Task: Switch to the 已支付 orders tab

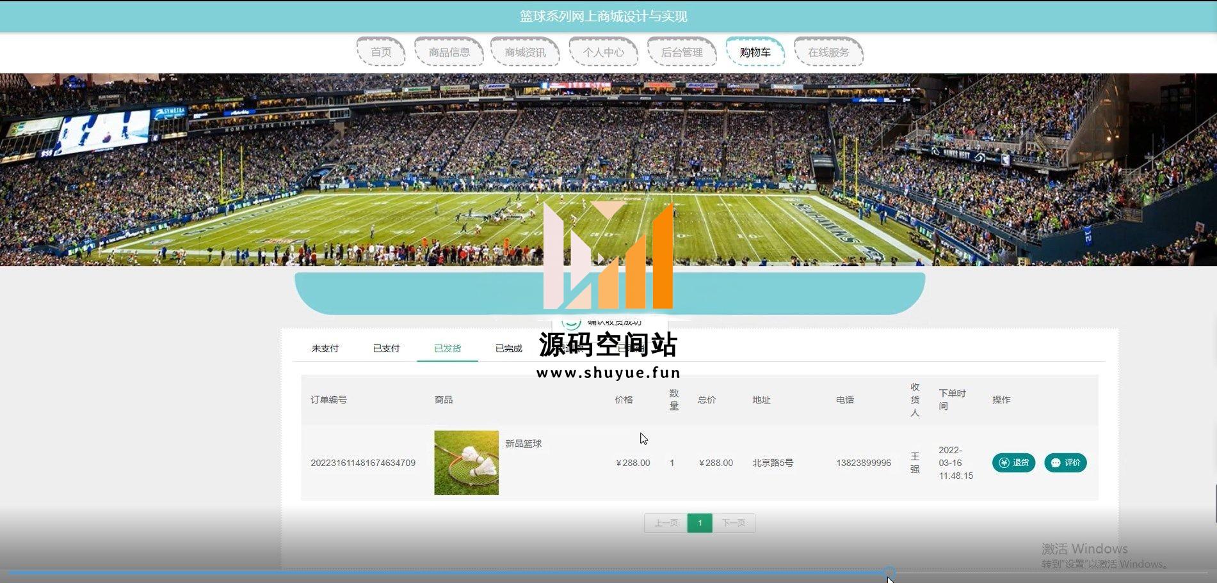Action: pos(386,348)
